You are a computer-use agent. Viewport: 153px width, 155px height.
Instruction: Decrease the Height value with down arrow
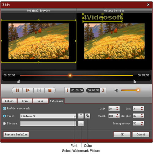[142, 117]
